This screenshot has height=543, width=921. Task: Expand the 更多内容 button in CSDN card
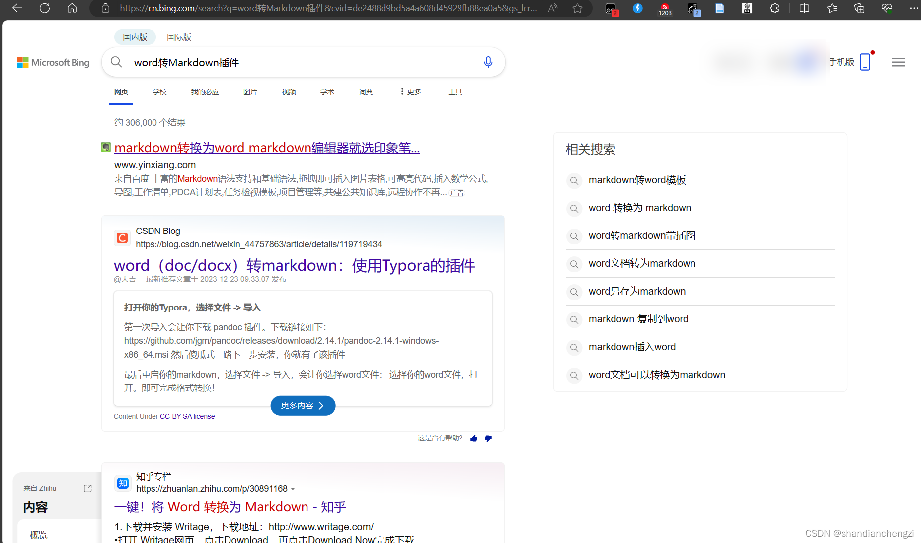point(303,406)
